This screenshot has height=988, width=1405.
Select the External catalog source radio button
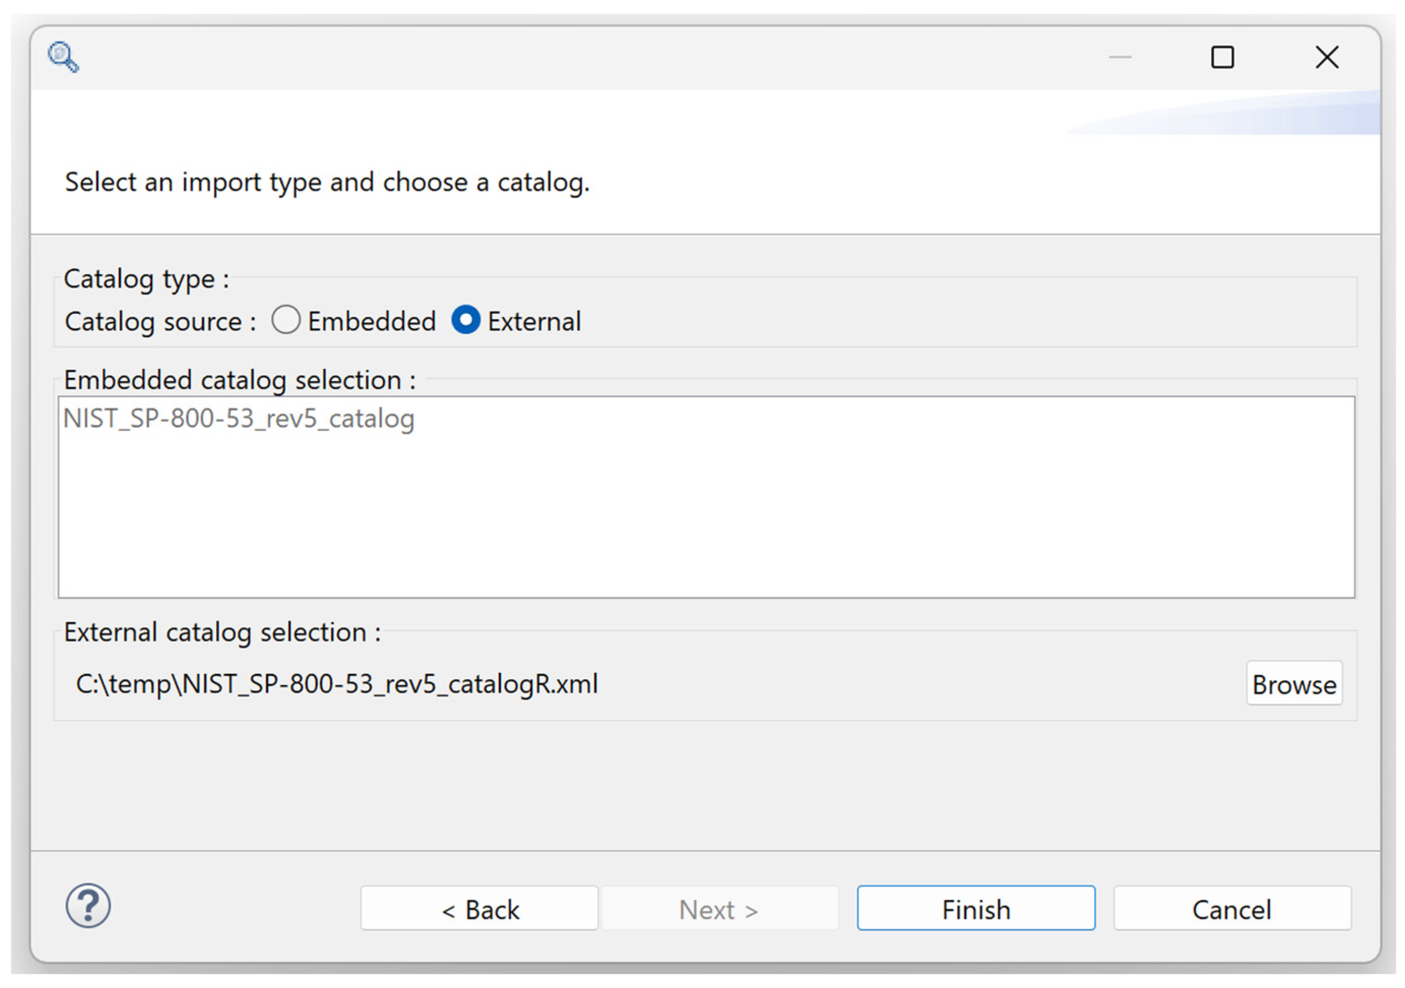click(465, 320)
